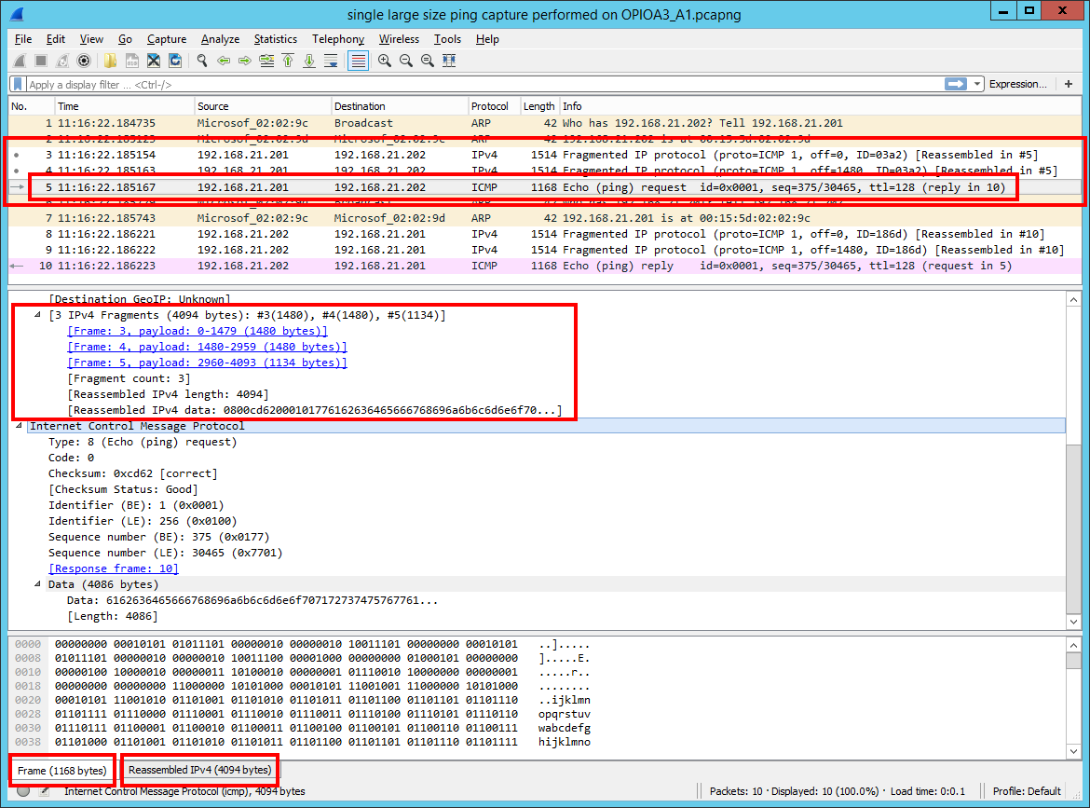Open the View menu

pos(91,40)
